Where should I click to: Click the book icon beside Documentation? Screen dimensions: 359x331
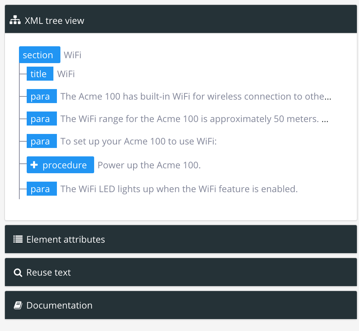(18, 305)
